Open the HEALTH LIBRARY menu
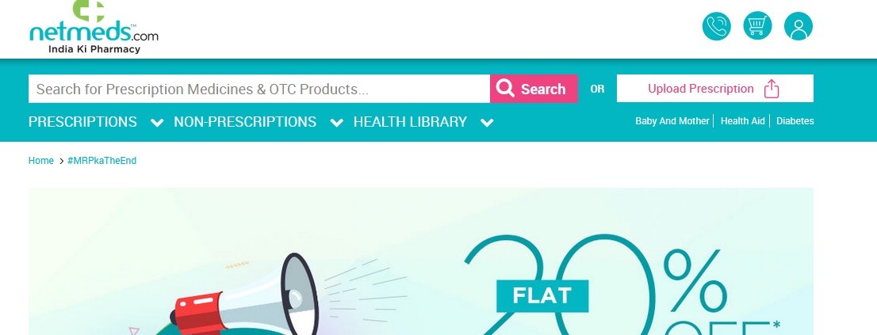This screenshot has width=877, height=335. point(410,122)
